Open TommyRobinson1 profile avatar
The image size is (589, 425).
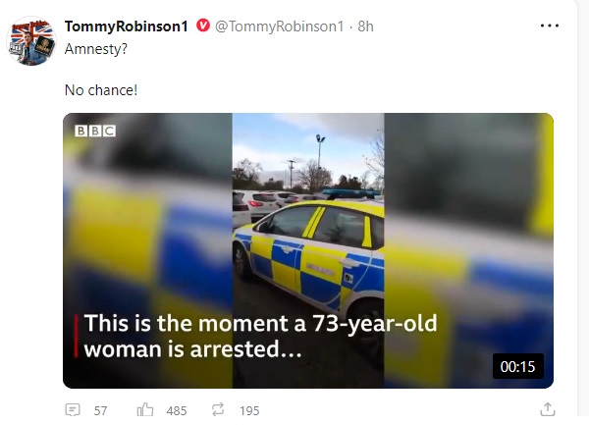coord(31,41)
